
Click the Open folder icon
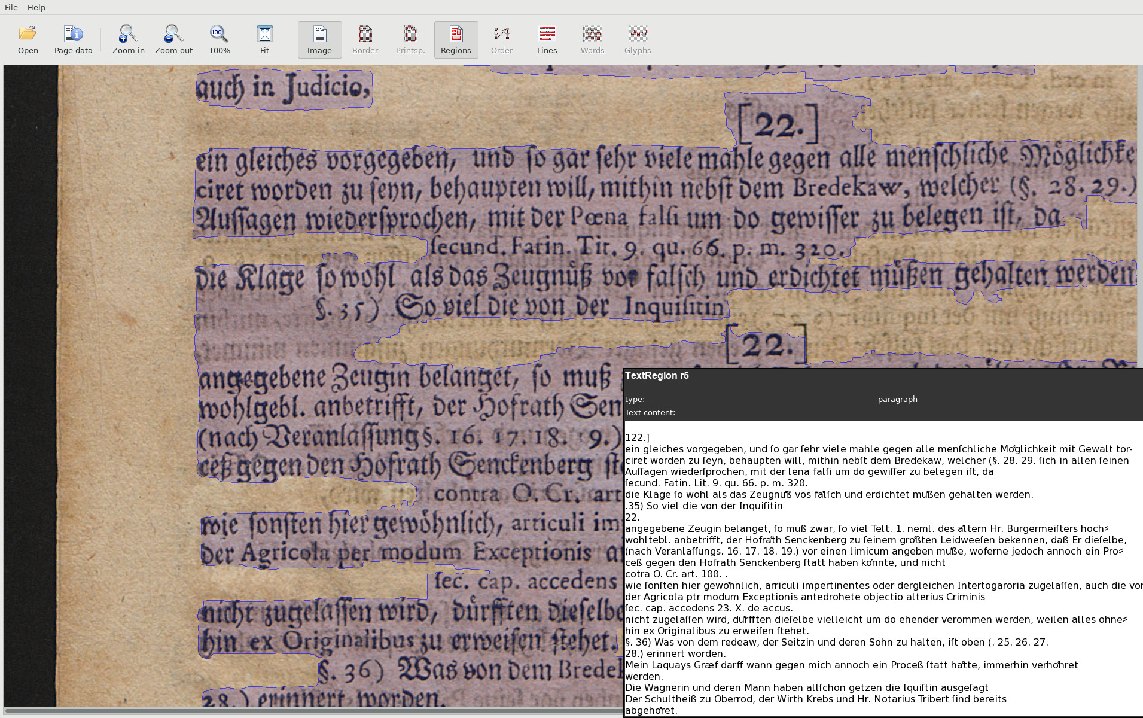(28, 39)
